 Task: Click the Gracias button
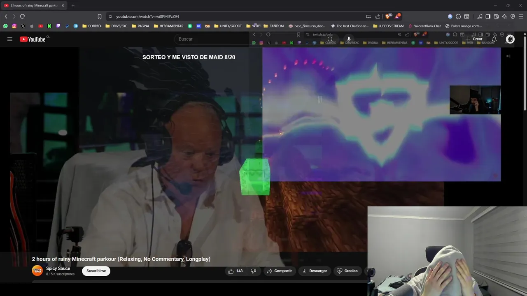tap(347, 271)
